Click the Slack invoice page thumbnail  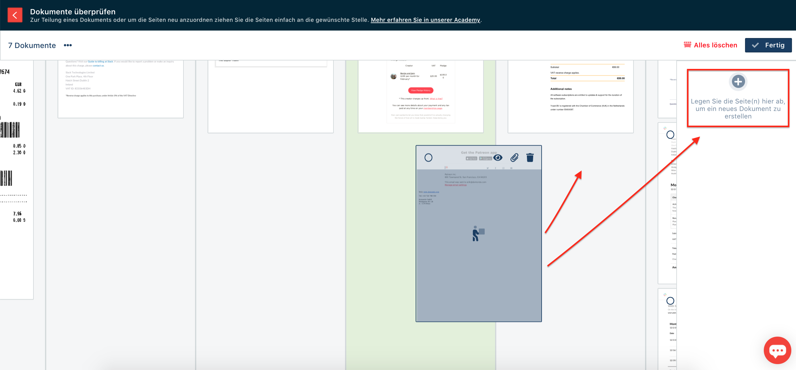(120, 90)
